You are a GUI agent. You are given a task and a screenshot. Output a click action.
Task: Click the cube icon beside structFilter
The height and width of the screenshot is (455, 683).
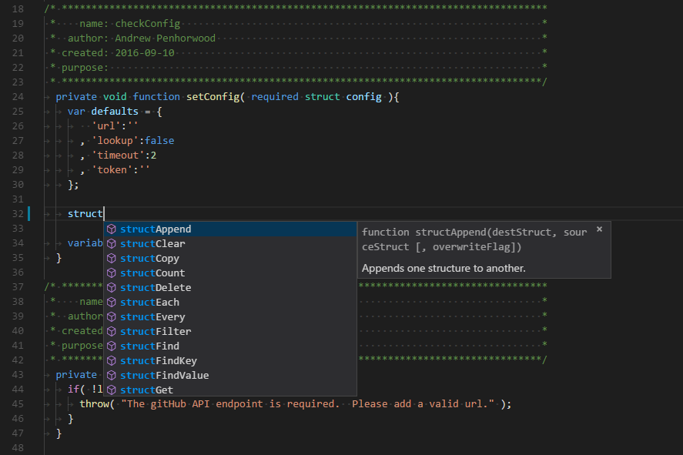(112, 331)
